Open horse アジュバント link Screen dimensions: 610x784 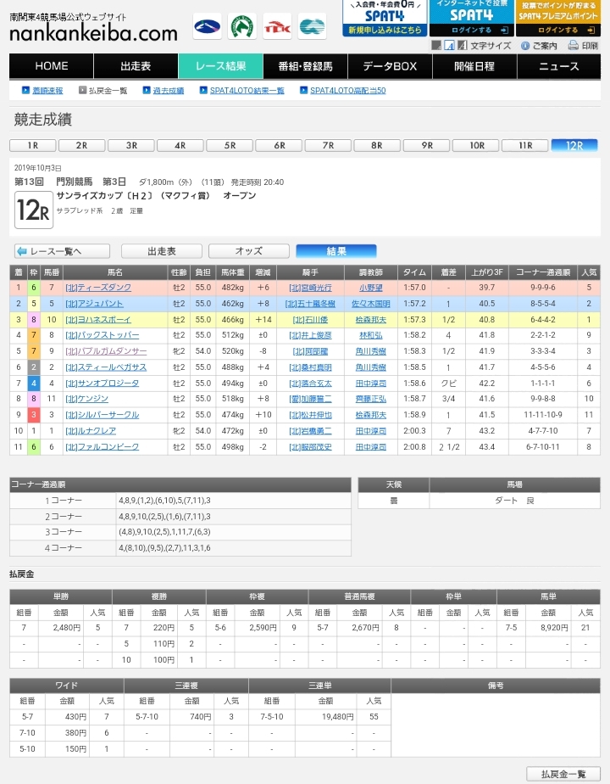tap(94, 304)
